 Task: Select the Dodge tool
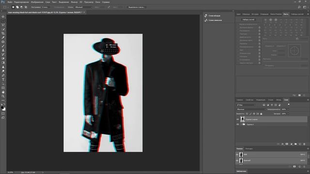[3, 71]
